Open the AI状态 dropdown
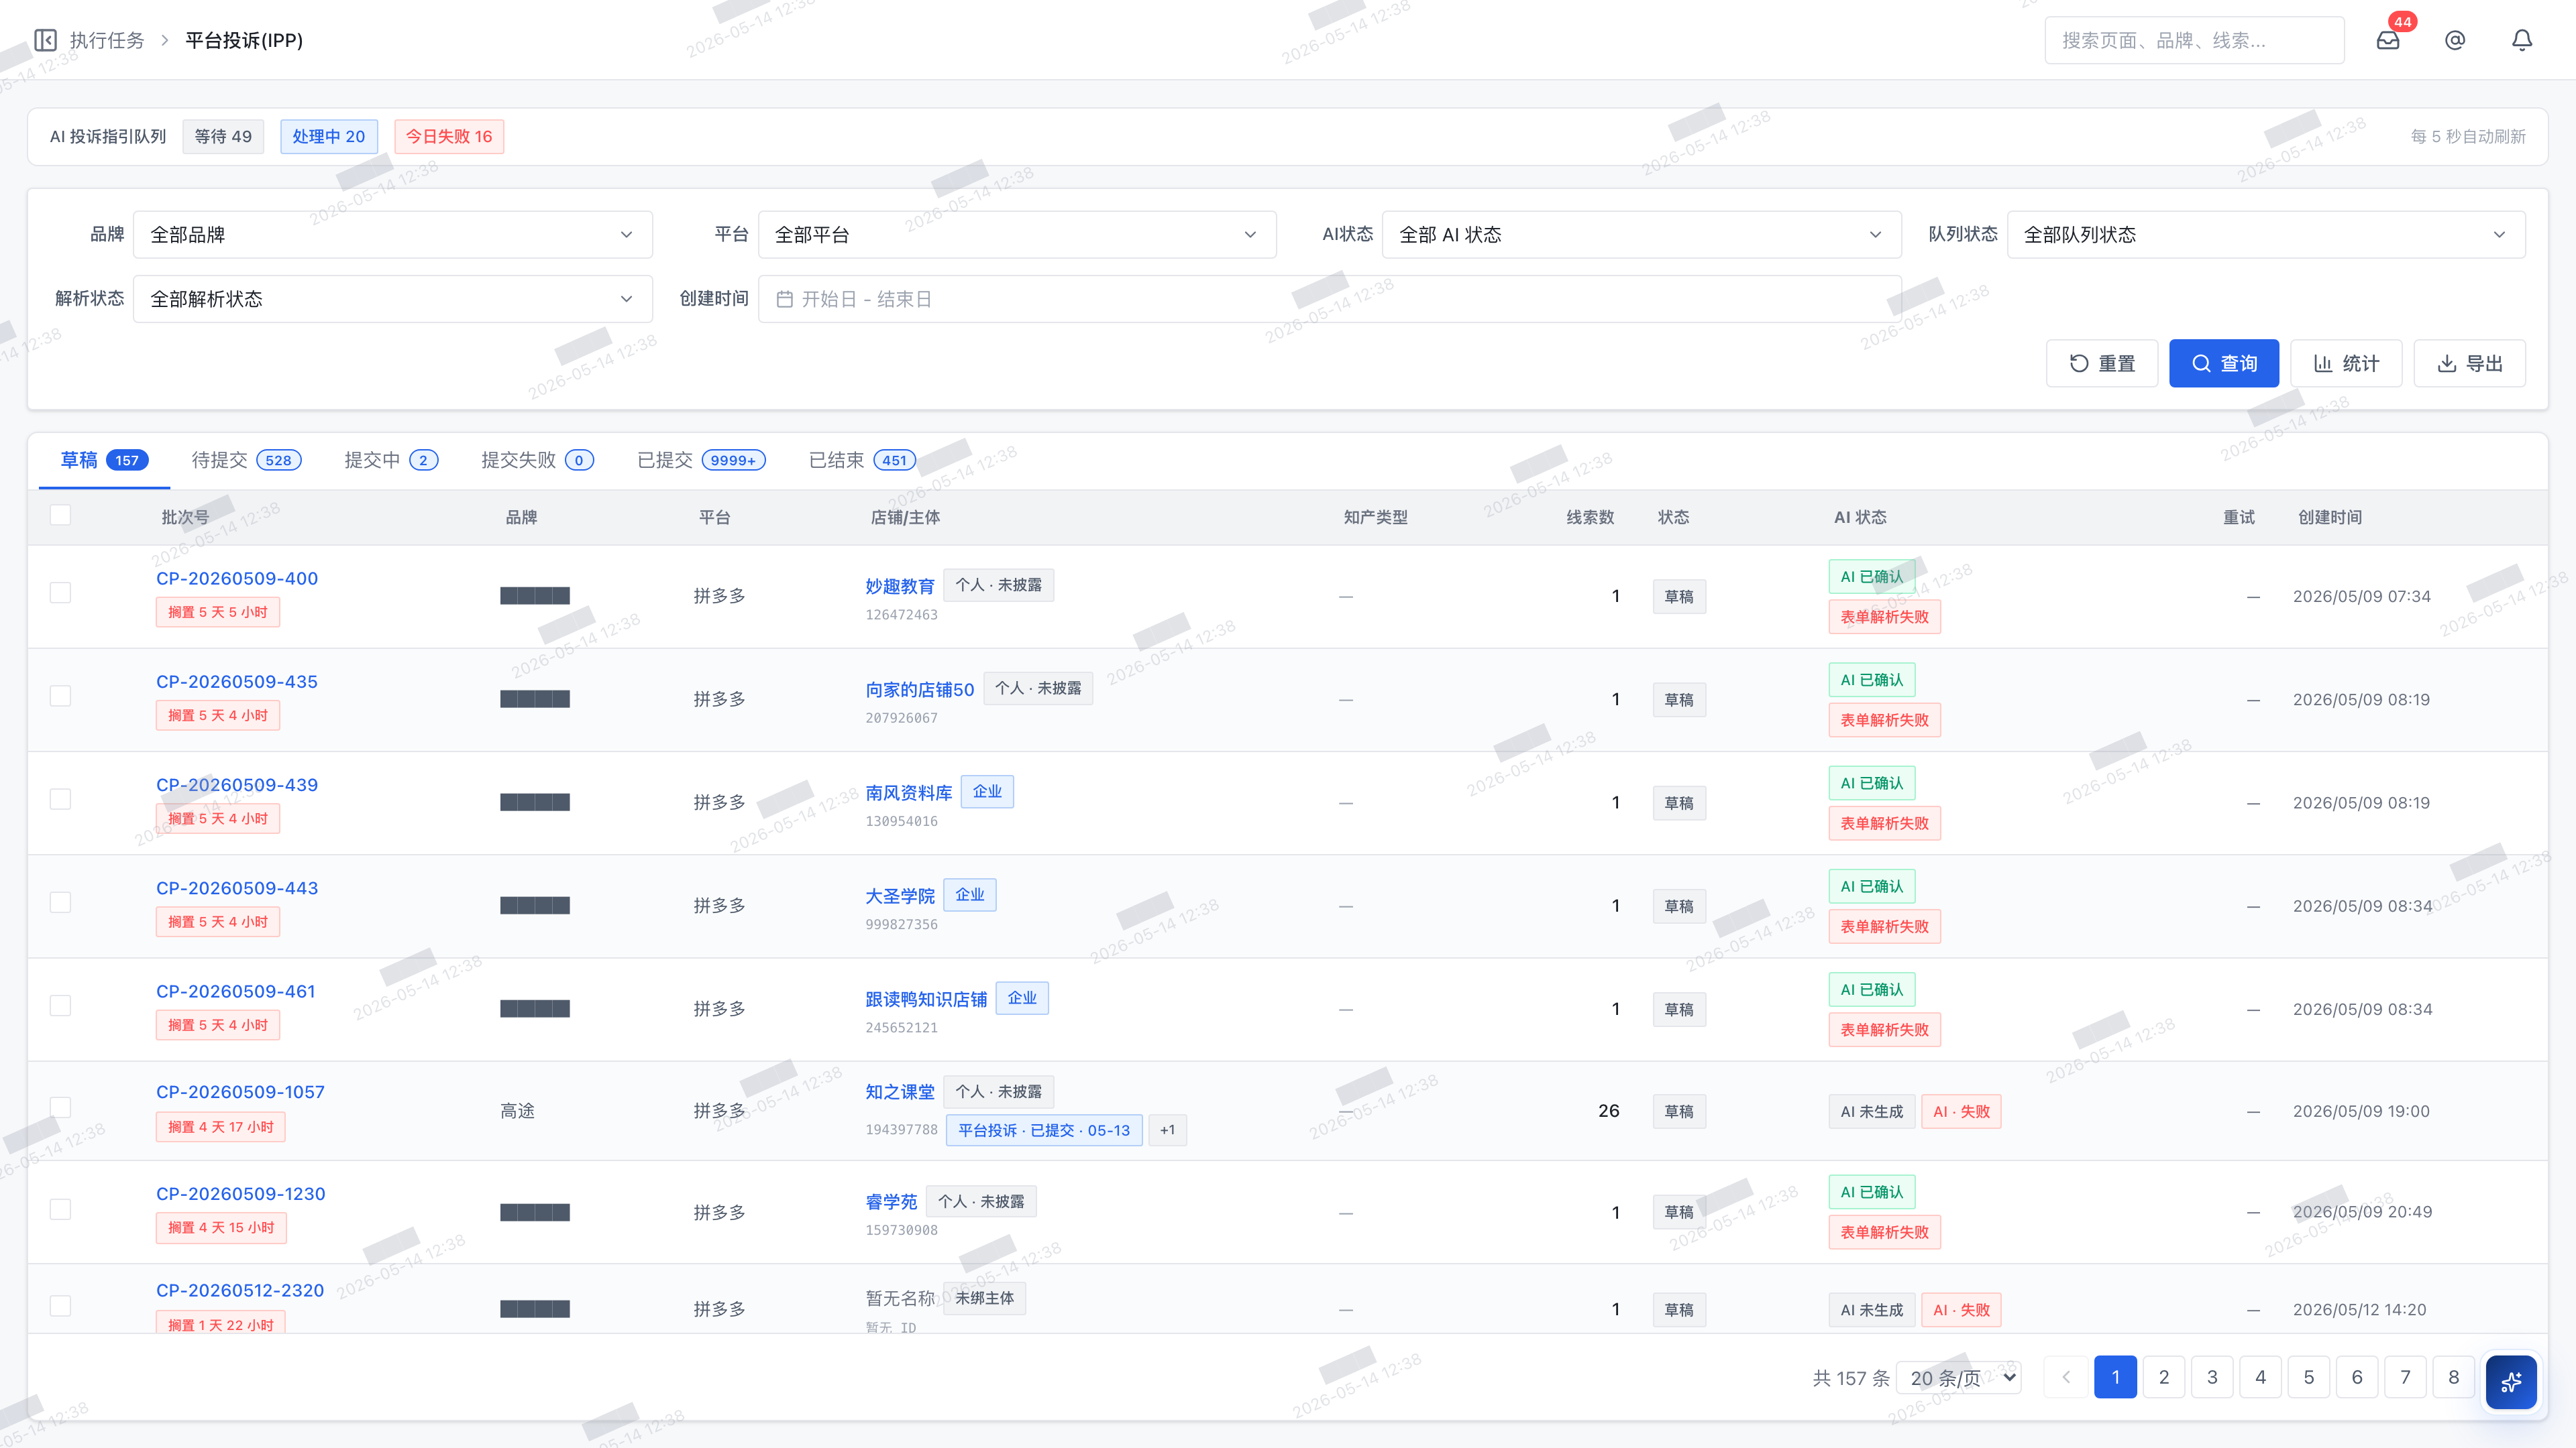The width and height of the screenshot is (2576, 1448). [1641, 235]
